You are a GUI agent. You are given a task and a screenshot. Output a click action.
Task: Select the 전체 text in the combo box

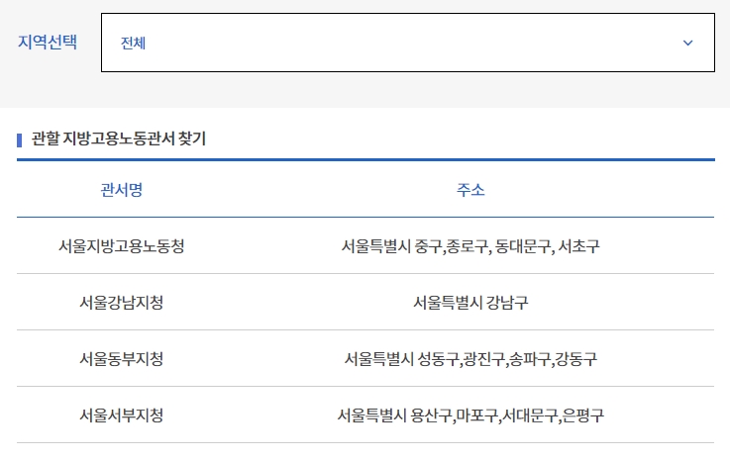click(133, 44)
